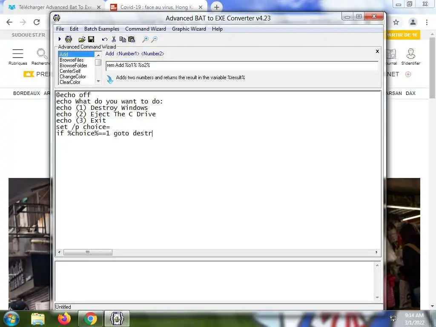Open the Edit menu
The height and width of the screenshot is (327, 436).
(74, 29)
